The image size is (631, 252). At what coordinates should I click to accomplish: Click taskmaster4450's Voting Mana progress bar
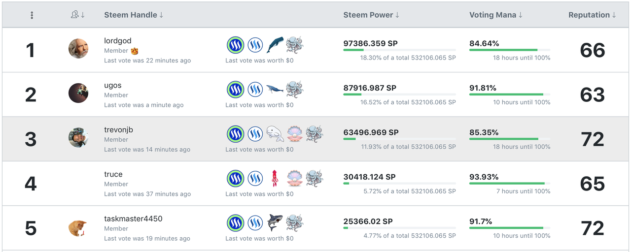[510, 228]
